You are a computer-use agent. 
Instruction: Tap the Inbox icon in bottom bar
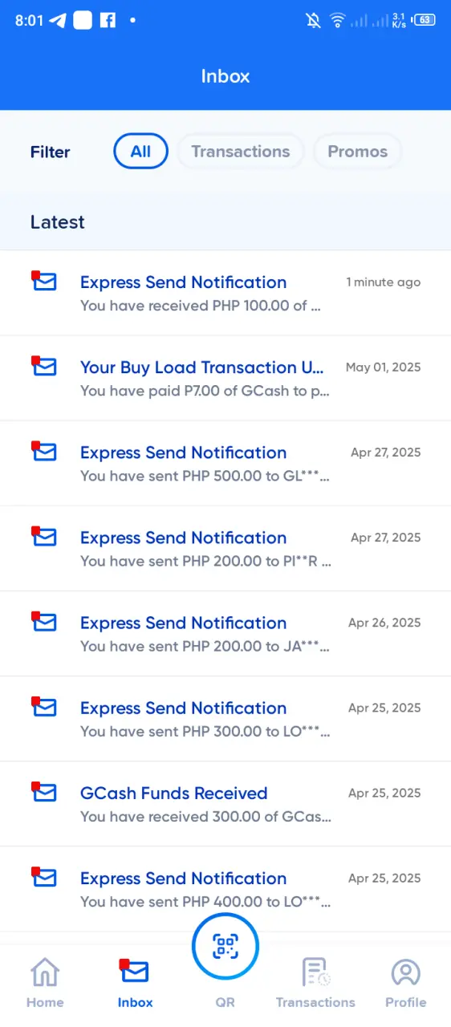[x=135, y=983]
